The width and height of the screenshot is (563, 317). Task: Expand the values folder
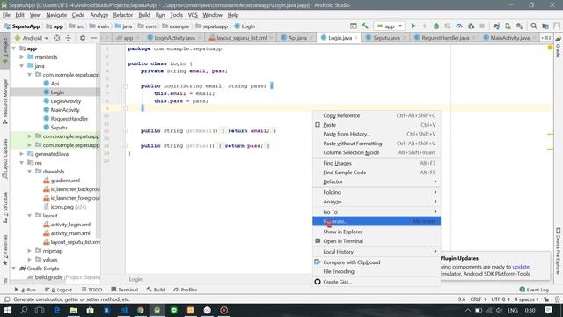(30, 260)
